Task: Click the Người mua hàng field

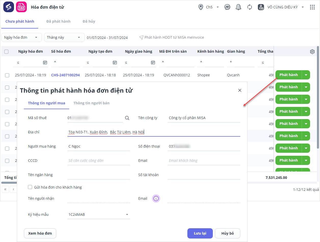Action: coord(99,146)
